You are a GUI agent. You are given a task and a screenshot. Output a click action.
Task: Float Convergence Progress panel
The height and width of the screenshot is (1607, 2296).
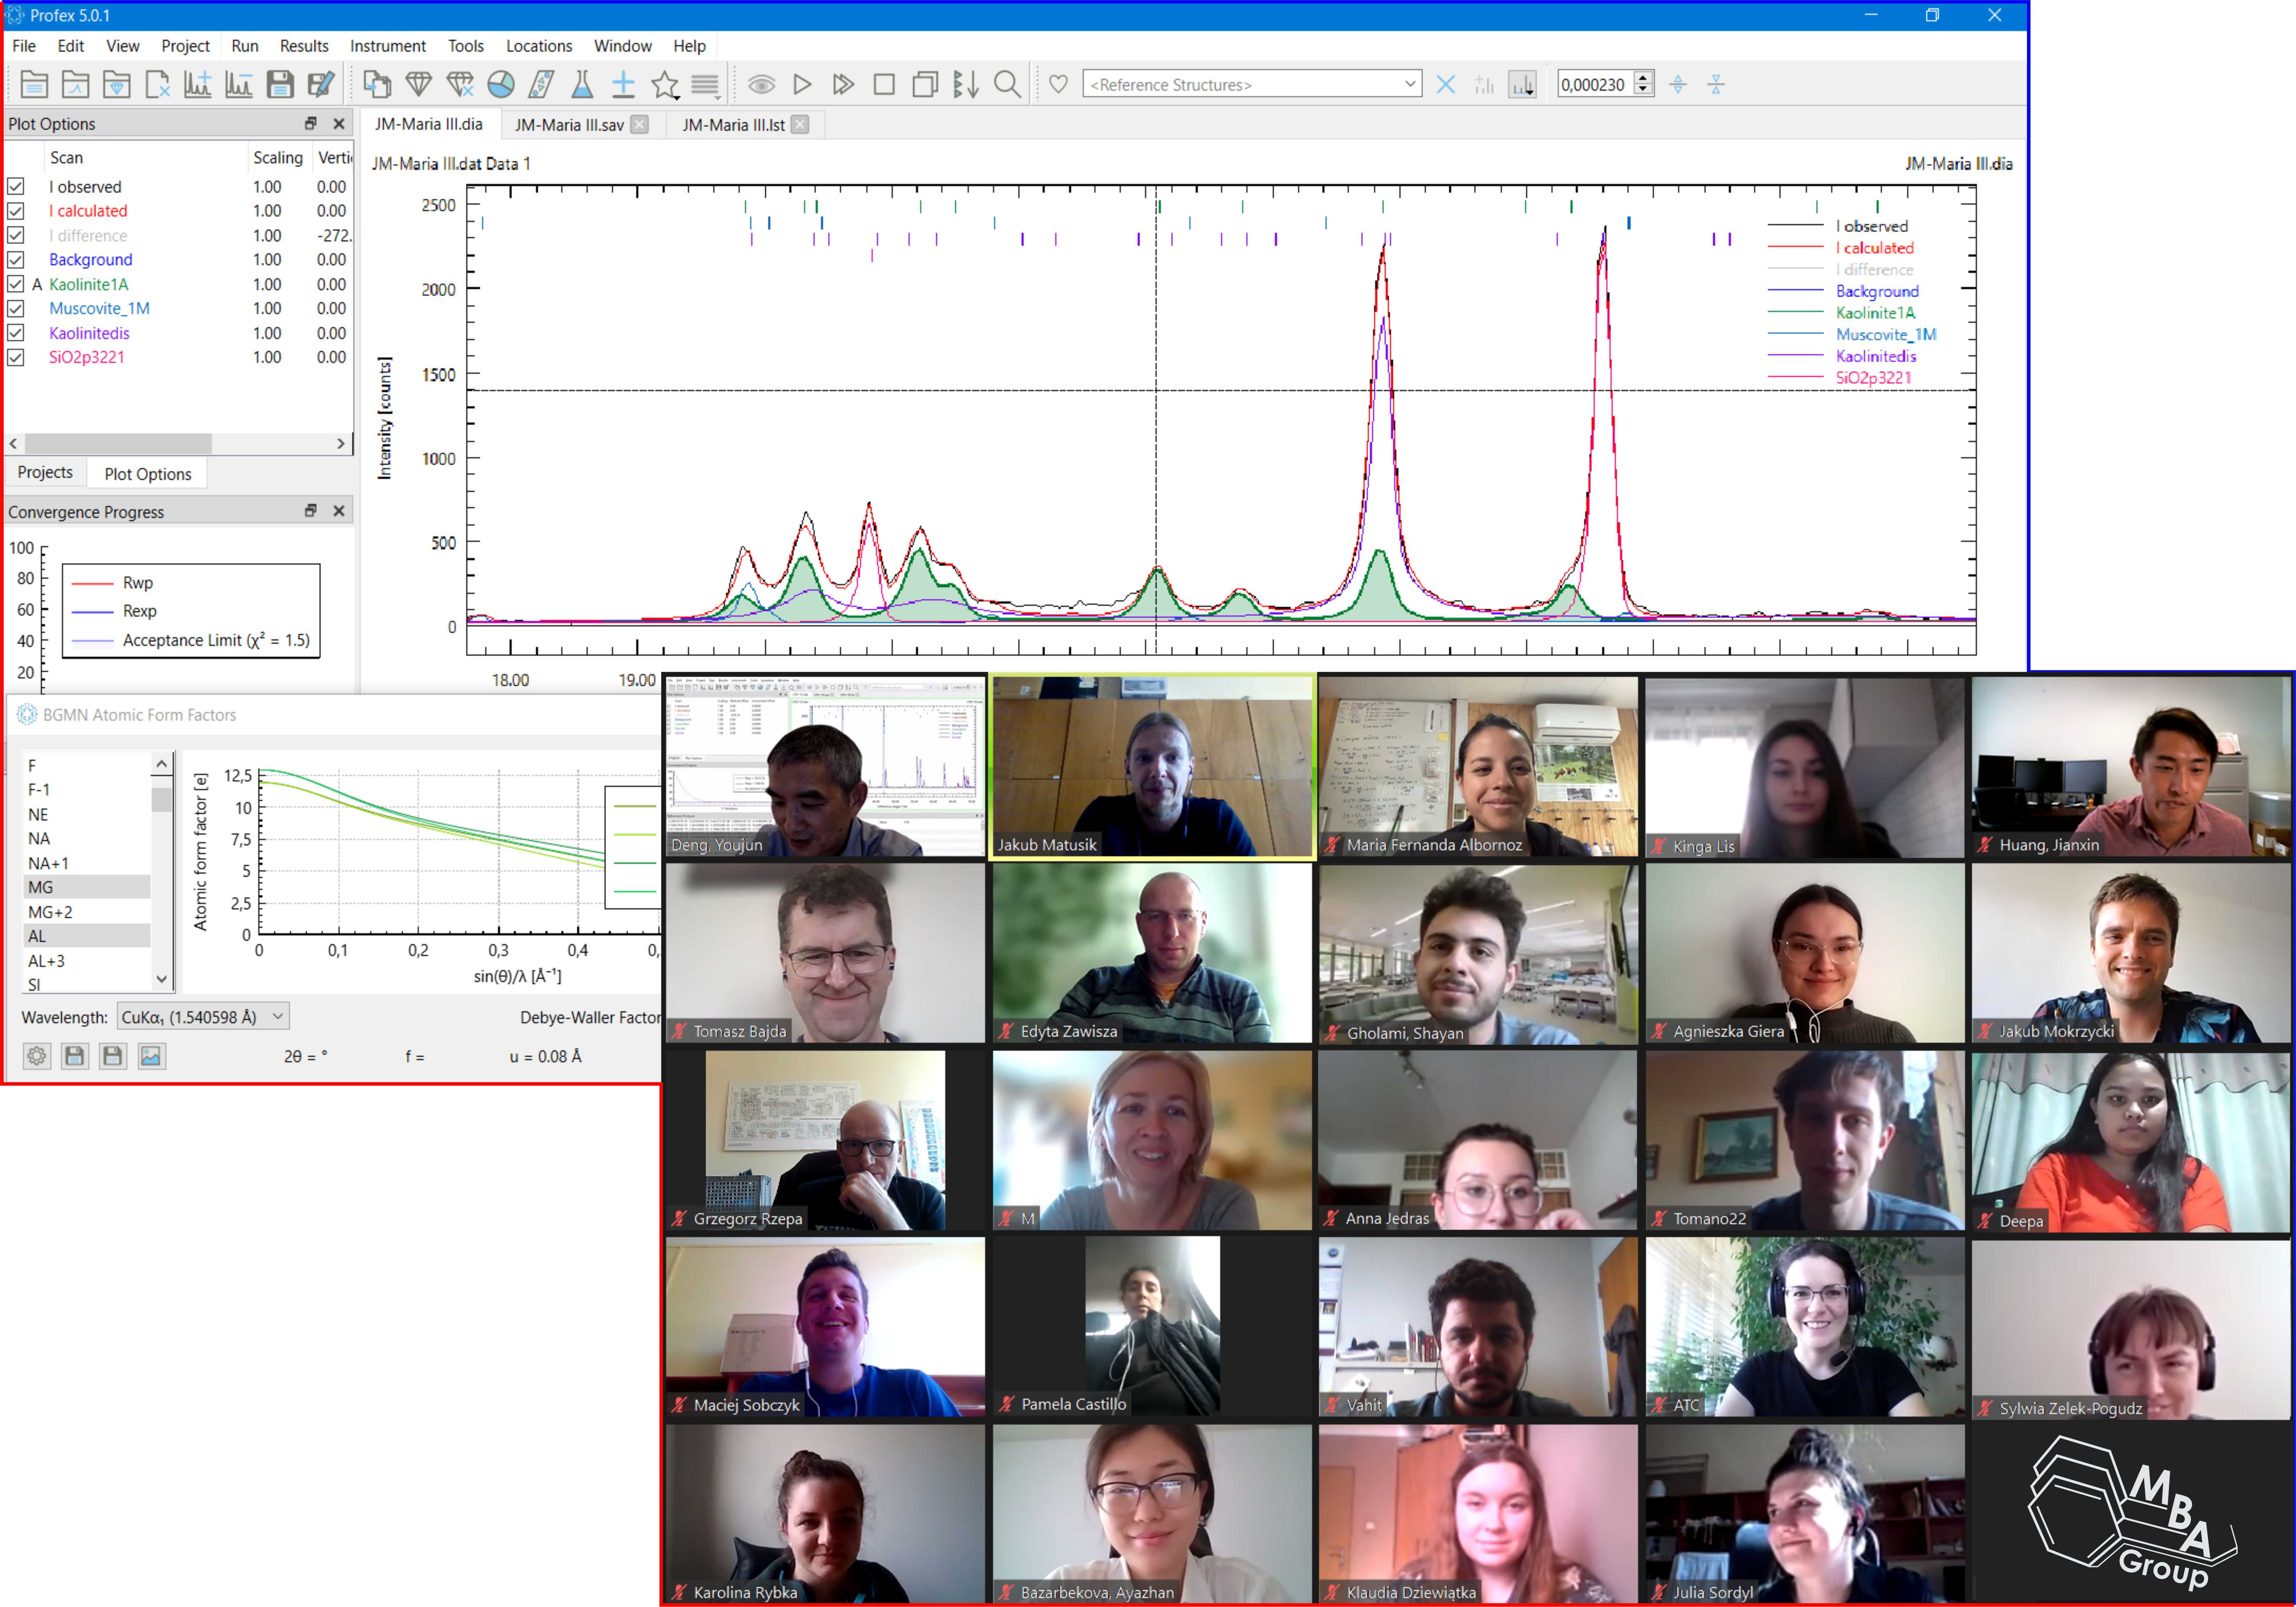tap(311, 511)
